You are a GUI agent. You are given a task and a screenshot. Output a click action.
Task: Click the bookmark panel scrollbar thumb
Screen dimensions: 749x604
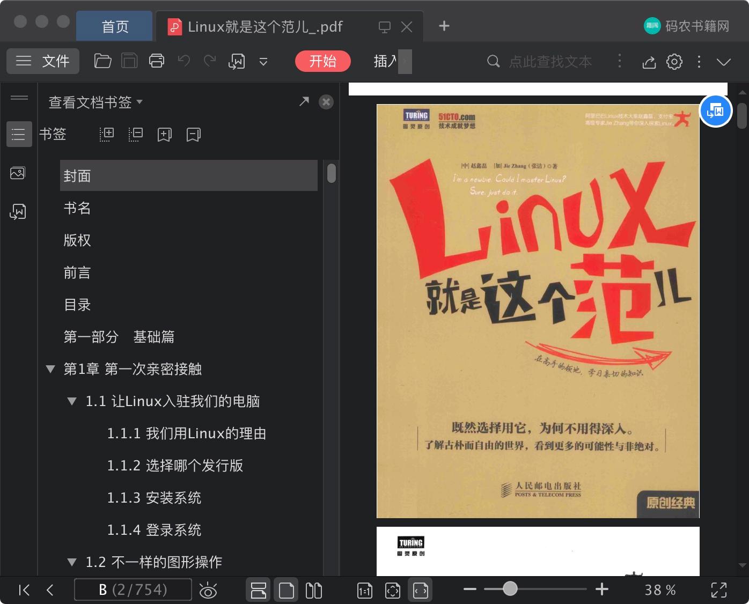click(x=332, y=173)
